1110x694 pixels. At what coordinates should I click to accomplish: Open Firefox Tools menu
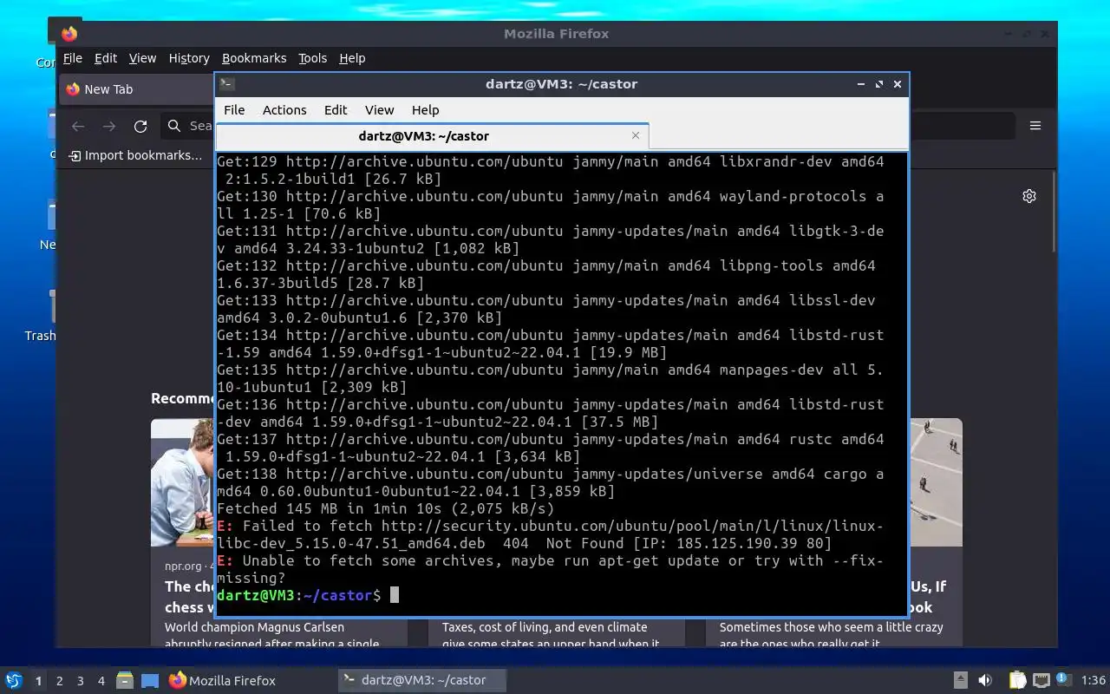click(x=312, y=58)
